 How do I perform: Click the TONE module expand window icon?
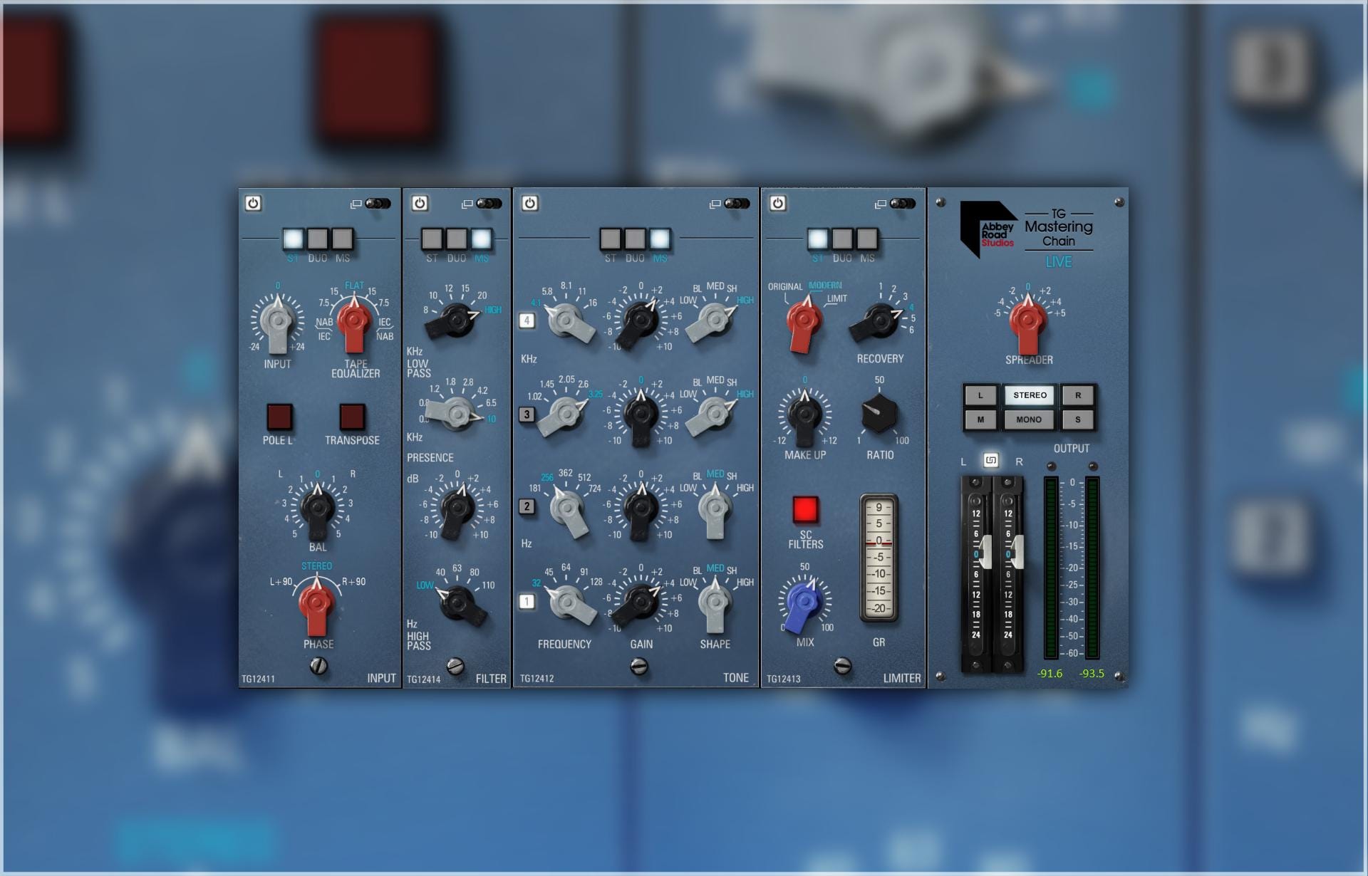coord(715,204)
